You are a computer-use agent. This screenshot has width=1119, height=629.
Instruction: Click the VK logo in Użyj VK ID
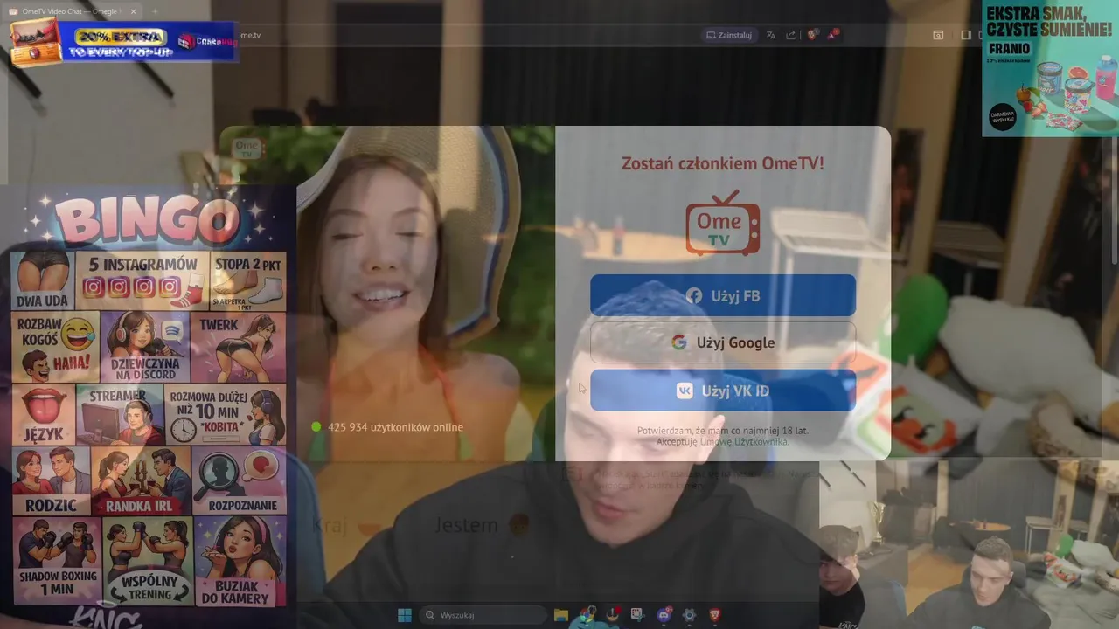[685, 391]
